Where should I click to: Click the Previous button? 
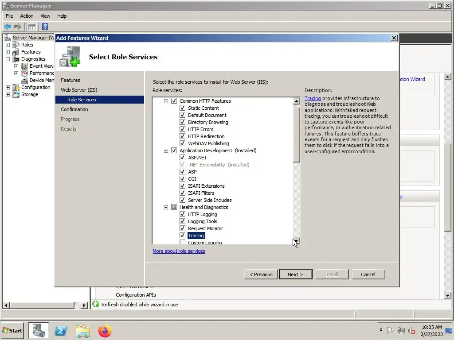[261, 274]
